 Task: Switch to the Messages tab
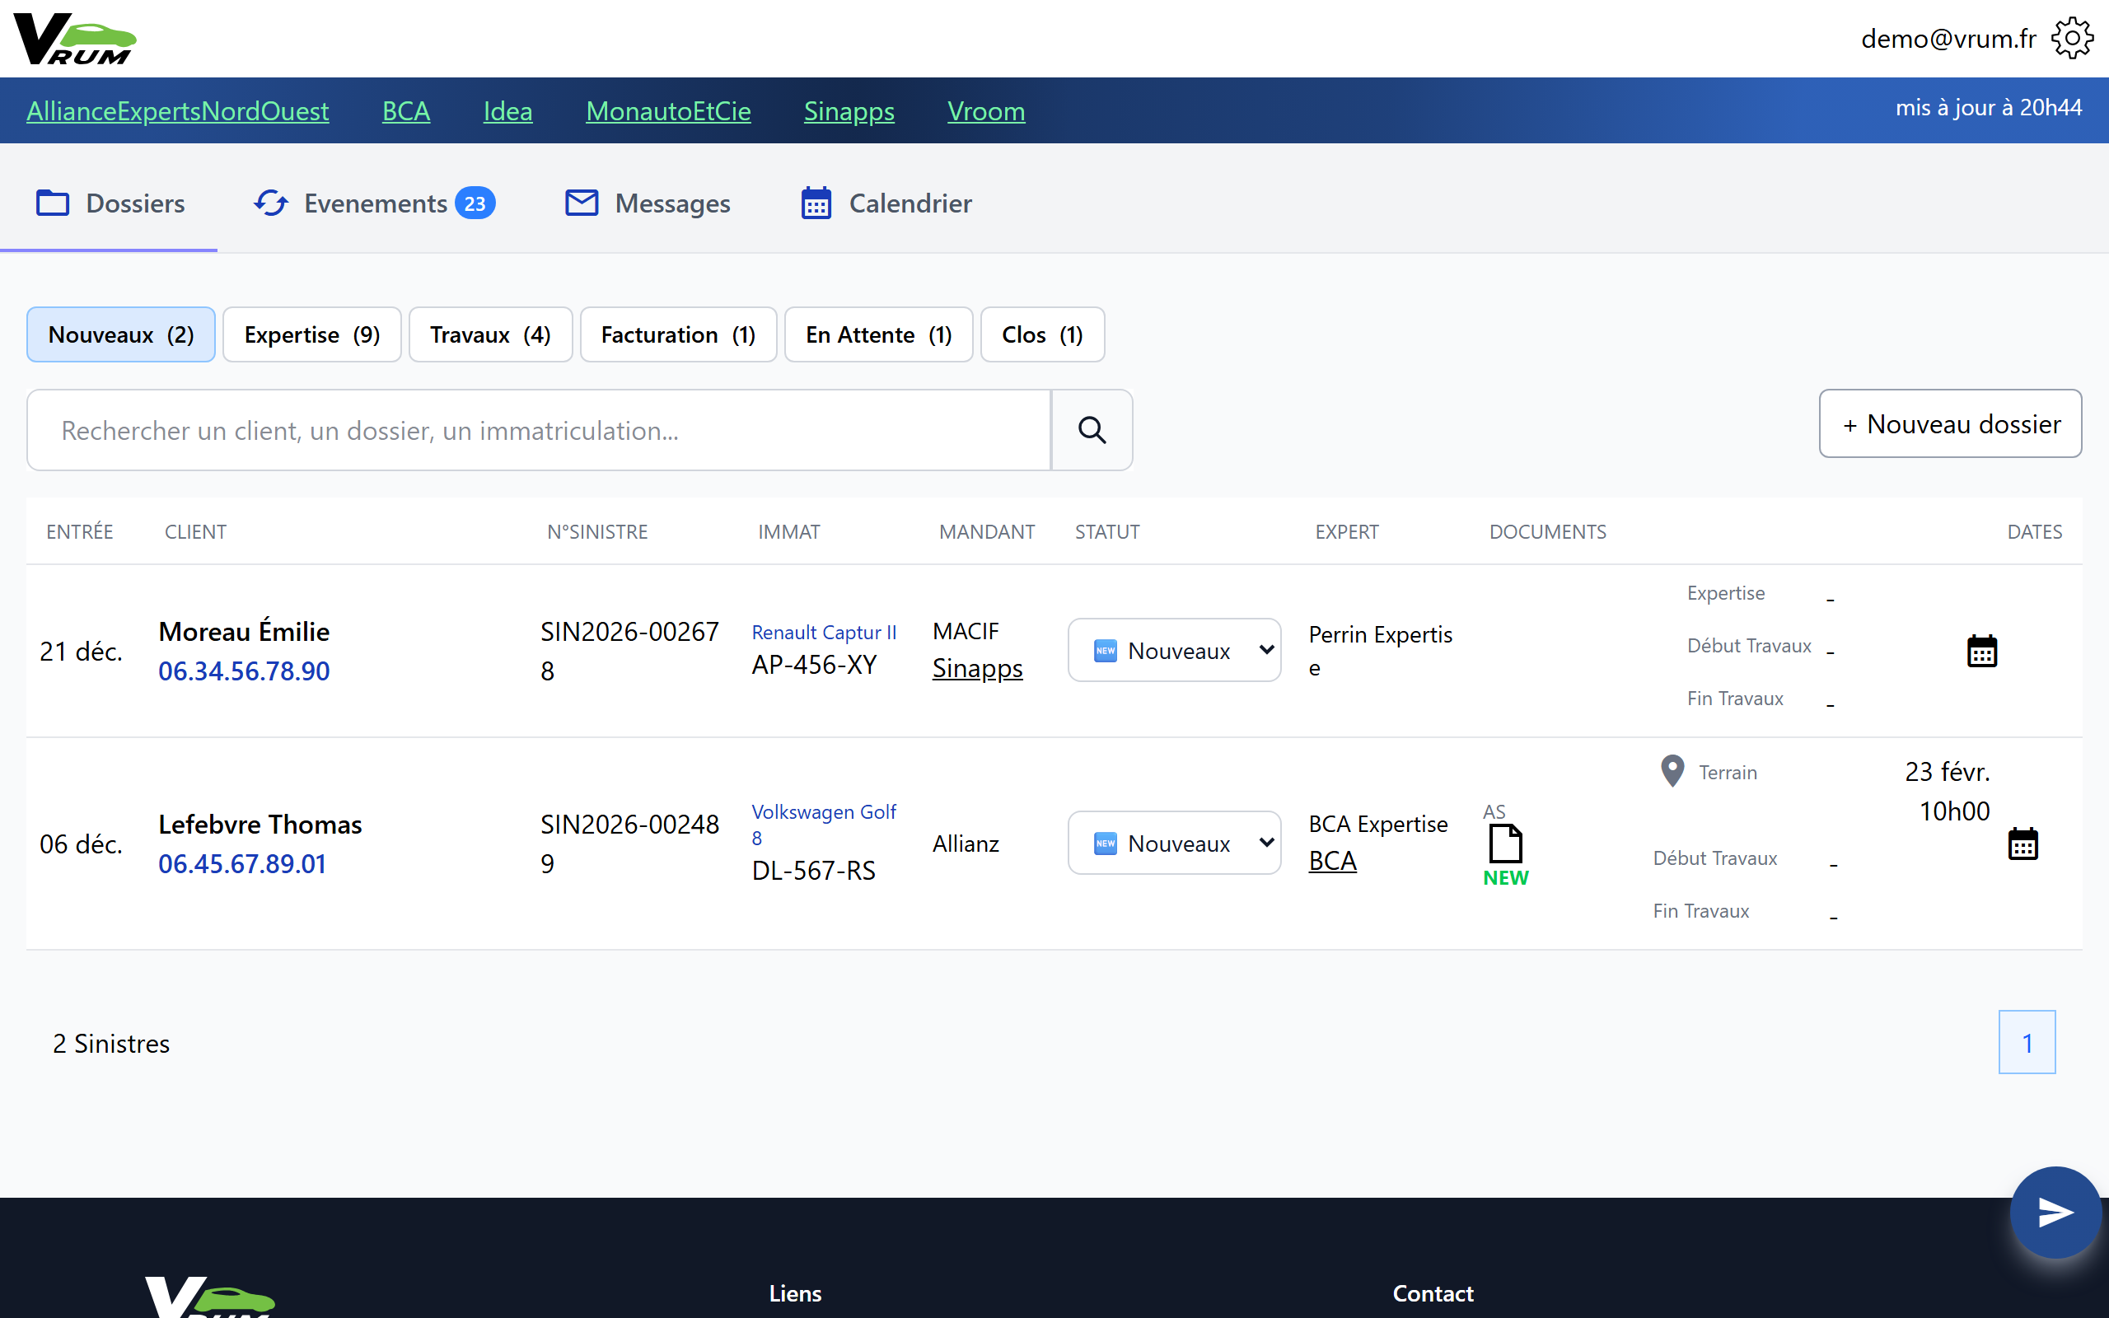pyautogui.click(x=648, y=203)
